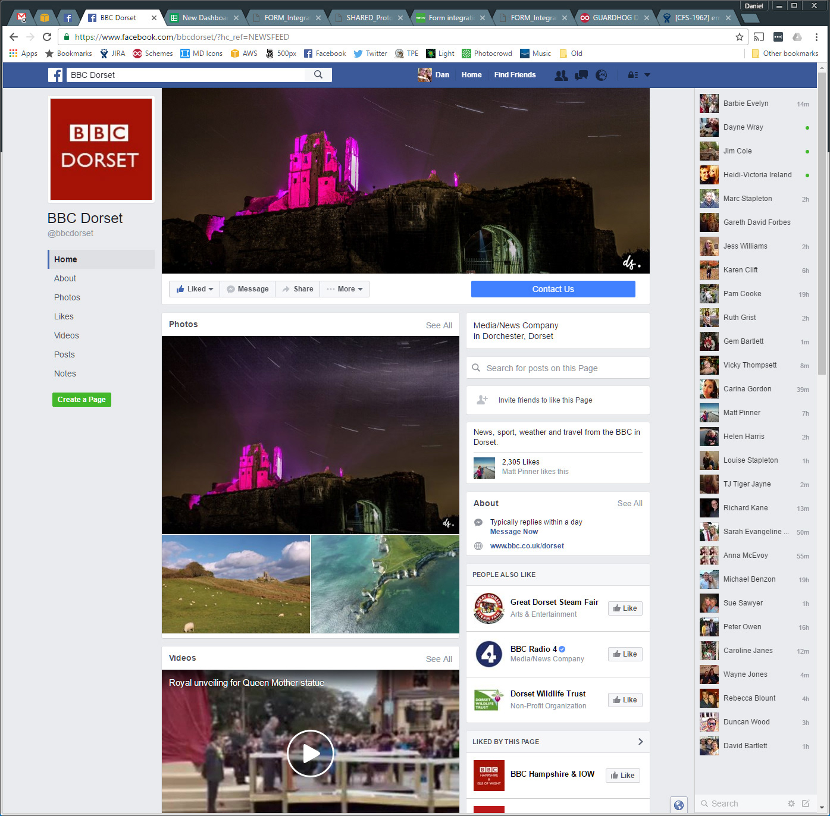This screenshot has width=830, height=816.
Task: Open Other bookmarks folder
Action: 785,54
